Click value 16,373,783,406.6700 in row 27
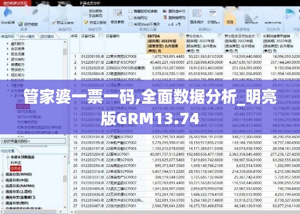 point(206,206)
